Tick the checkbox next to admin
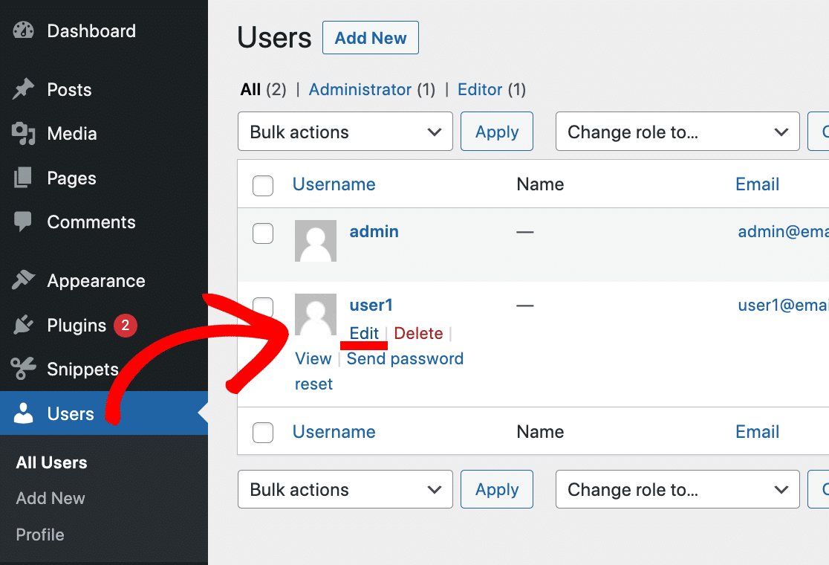Image resolution: width=829 pixels, height=565 pixels. tap(263, 233)
